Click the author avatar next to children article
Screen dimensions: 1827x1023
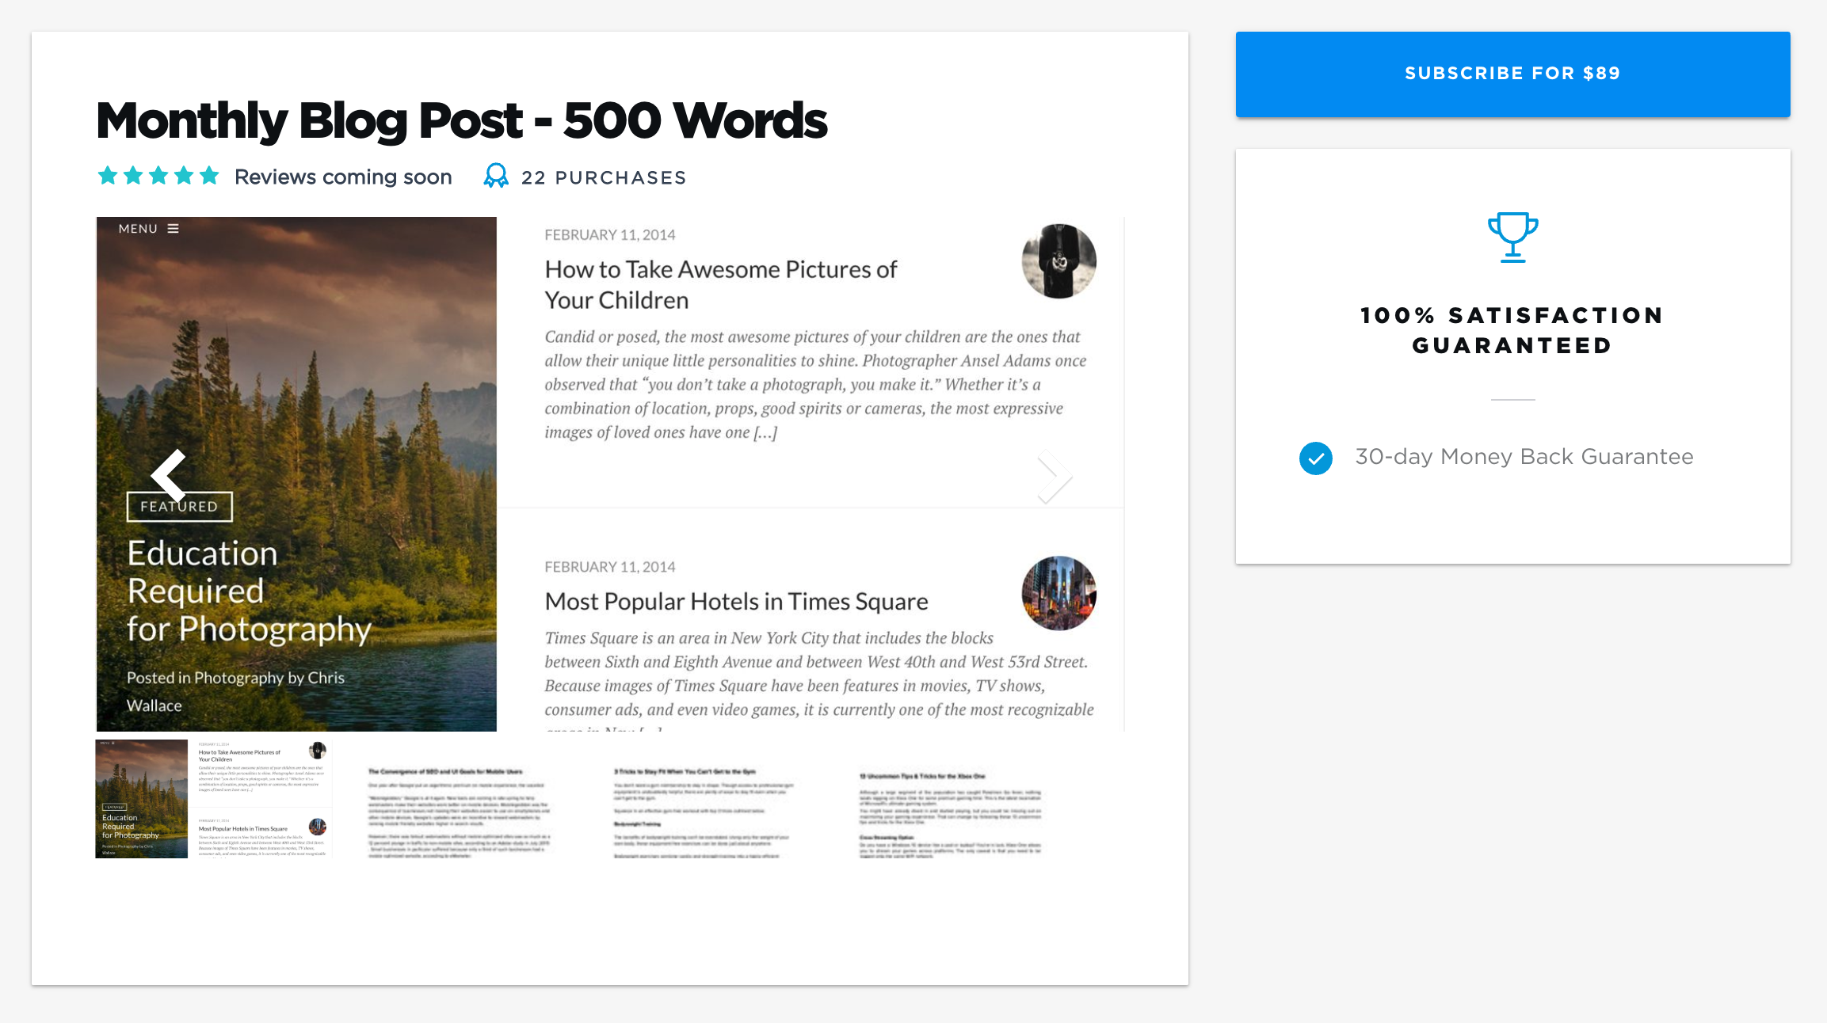tap(1058, 261)
